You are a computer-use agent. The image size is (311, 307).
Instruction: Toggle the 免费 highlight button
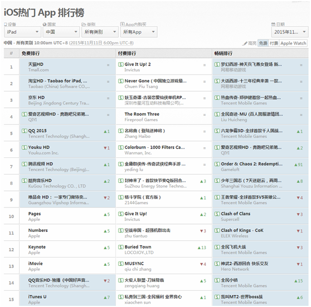[263, 43]
